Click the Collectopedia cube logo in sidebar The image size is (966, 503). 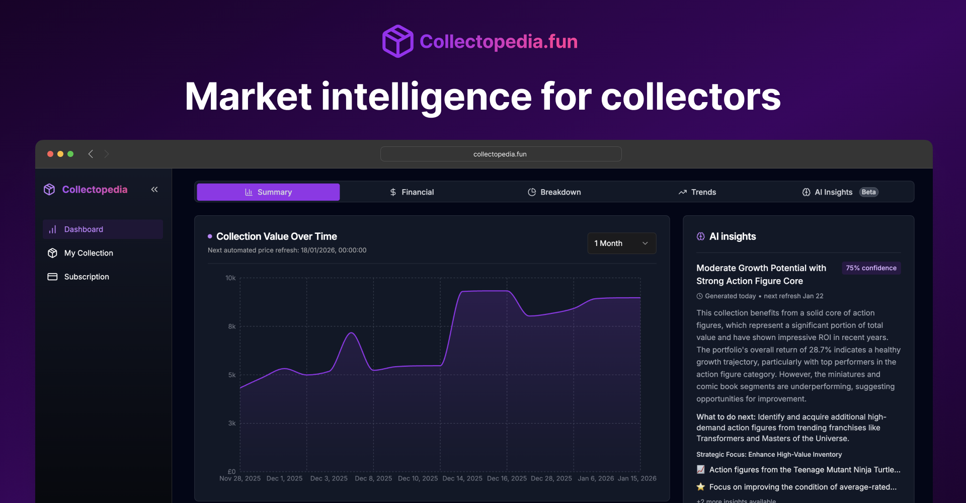(49, 190)
